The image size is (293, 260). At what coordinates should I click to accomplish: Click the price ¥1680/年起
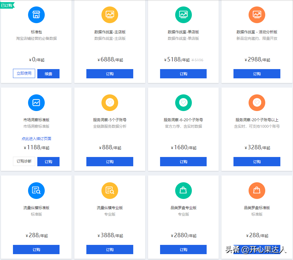184,147
